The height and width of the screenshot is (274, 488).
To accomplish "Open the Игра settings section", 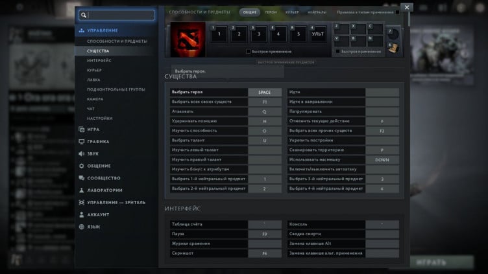I will point(93,130).
